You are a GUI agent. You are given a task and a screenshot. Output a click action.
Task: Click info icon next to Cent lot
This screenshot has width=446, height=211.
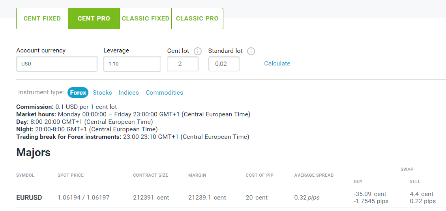point(198,51)
